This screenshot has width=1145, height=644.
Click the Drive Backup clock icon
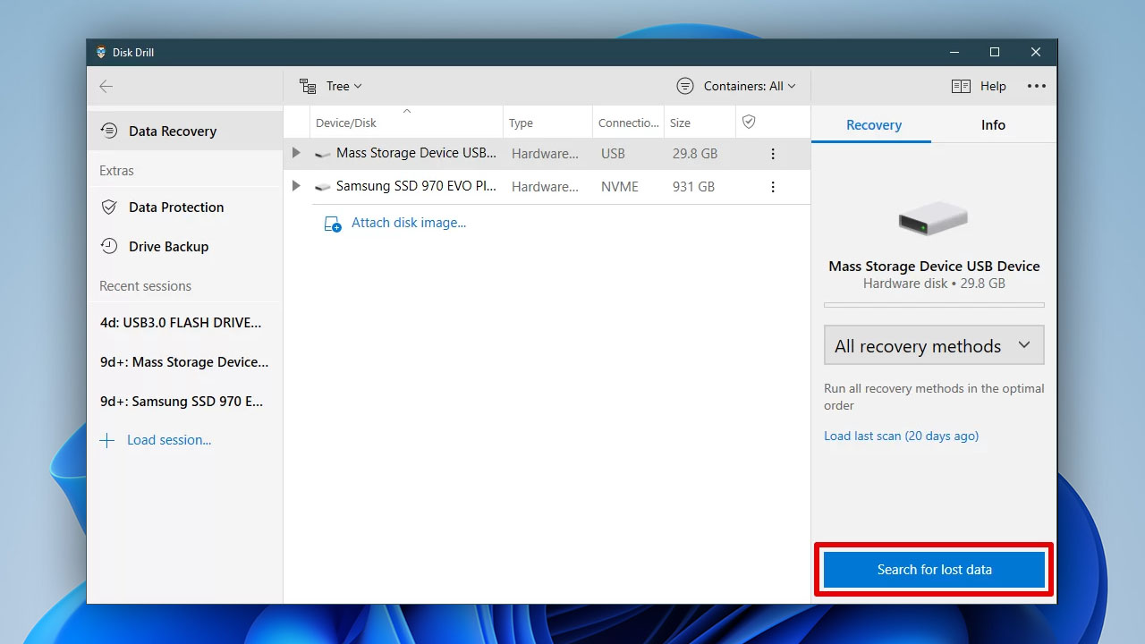[x=109, y=247]
